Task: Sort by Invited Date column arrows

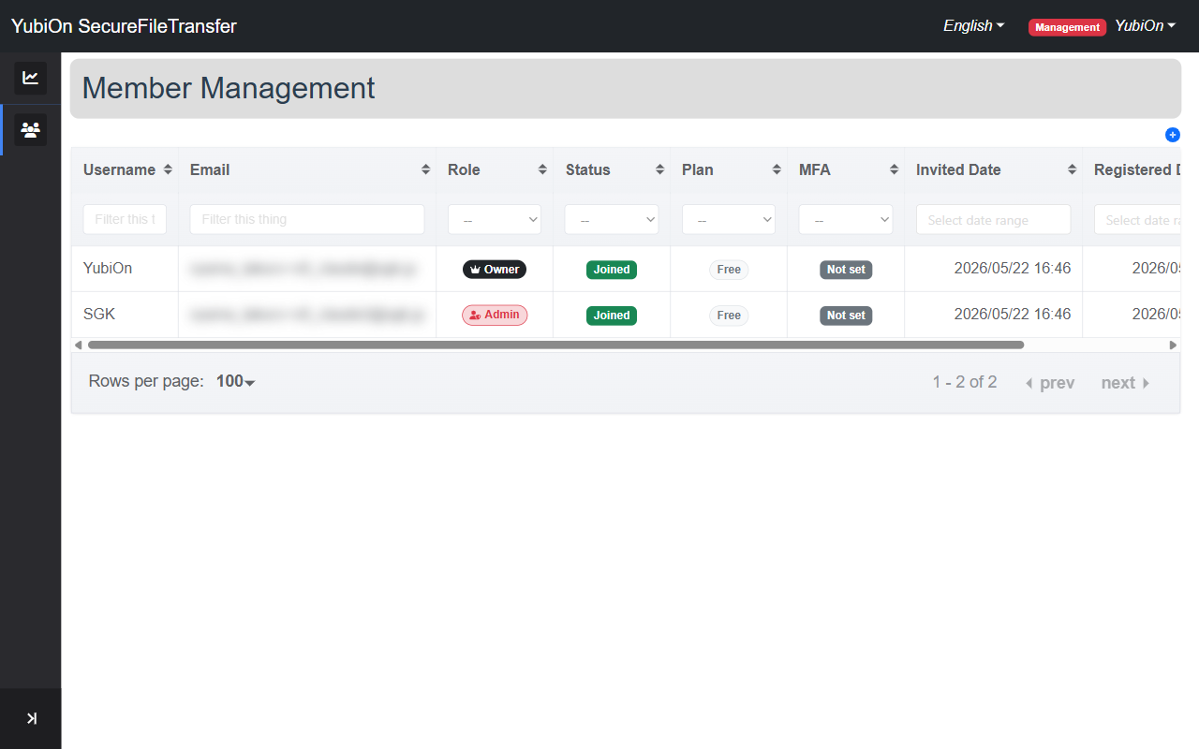Action: tap(1072, 169)
